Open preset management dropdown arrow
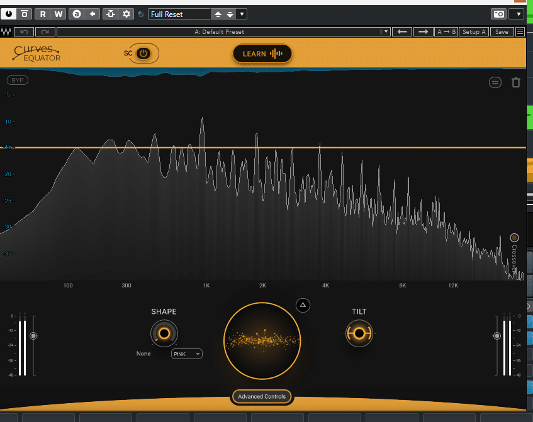Viewport: 533px width, 422px height. (x=242, y=14)
